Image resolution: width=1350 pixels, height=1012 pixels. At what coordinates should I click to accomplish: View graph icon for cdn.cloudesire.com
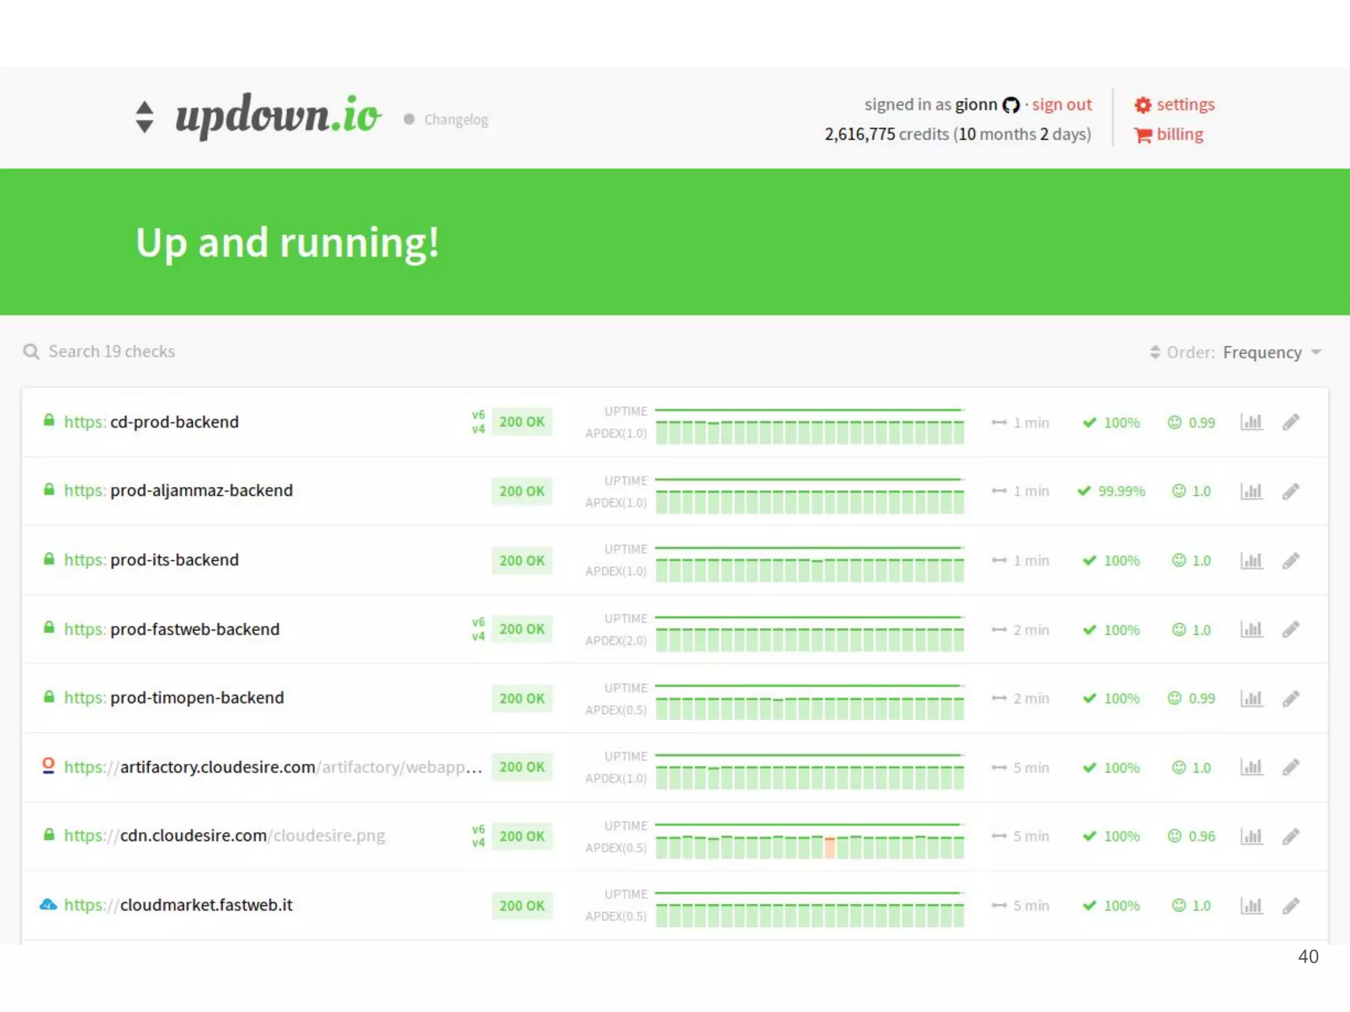[x=1251, y=836]
